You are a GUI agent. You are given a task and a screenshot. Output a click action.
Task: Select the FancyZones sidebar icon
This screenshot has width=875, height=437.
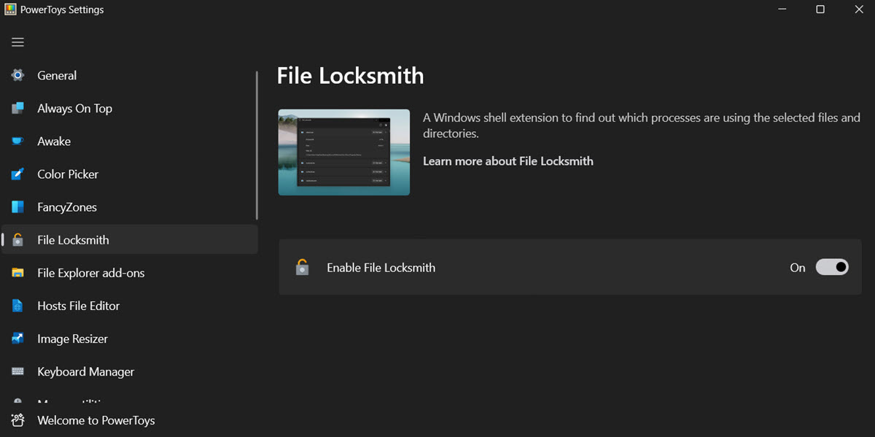(x=17, y=206)
